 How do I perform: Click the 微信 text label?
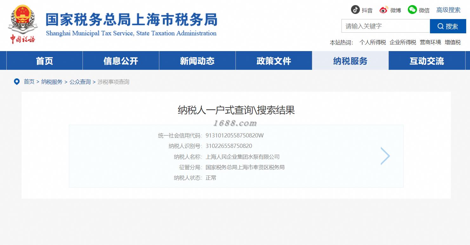pyautogui.click(x=424, y=10)
